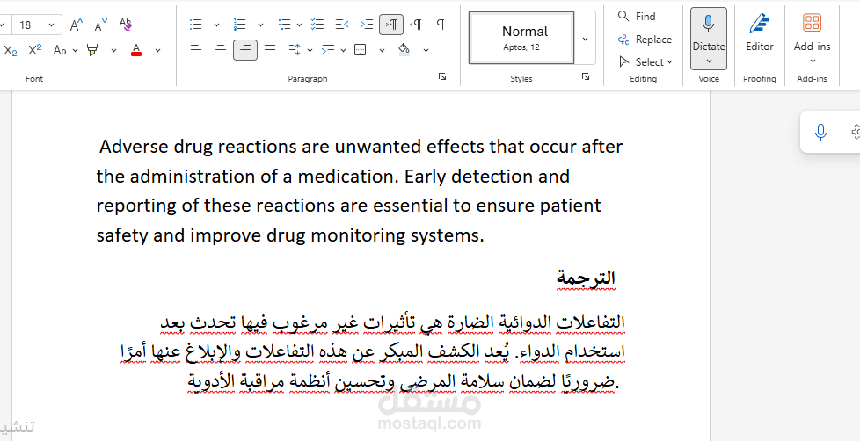Toggle right-to-left text direction
860x441 pixels.
[x=416, y=24]
